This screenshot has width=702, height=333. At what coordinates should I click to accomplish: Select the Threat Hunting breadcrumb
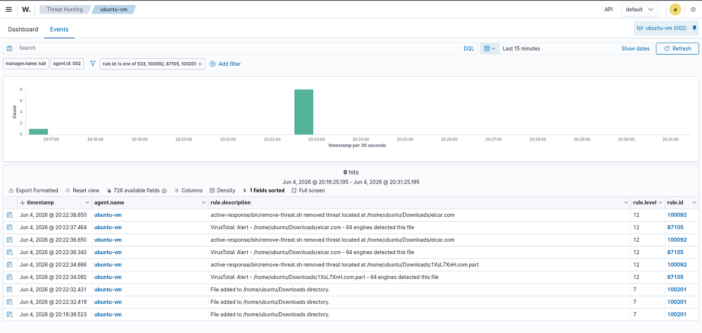click(x=64, y=9)
